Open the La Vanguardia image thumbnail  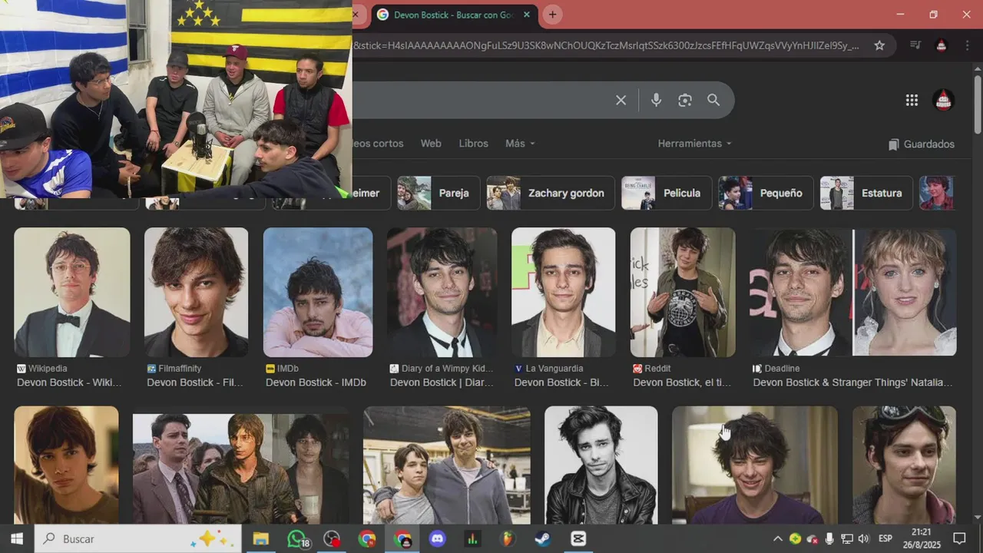pos(563,292)
